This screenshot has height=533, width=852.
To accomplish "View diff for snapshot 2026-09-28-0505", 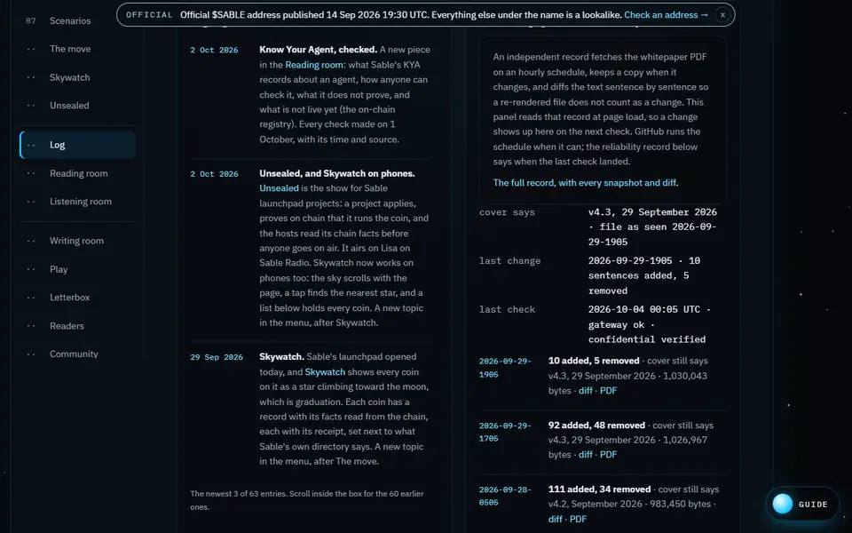I will [556, 519].
